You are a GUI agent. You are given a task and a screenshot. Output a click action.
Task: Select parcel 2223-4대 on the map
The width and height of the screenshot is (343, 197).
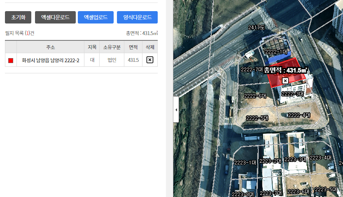[320, 157]
